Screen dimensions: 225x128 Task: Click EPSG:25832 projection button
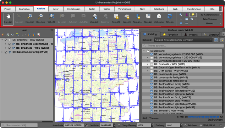(207, 125)
